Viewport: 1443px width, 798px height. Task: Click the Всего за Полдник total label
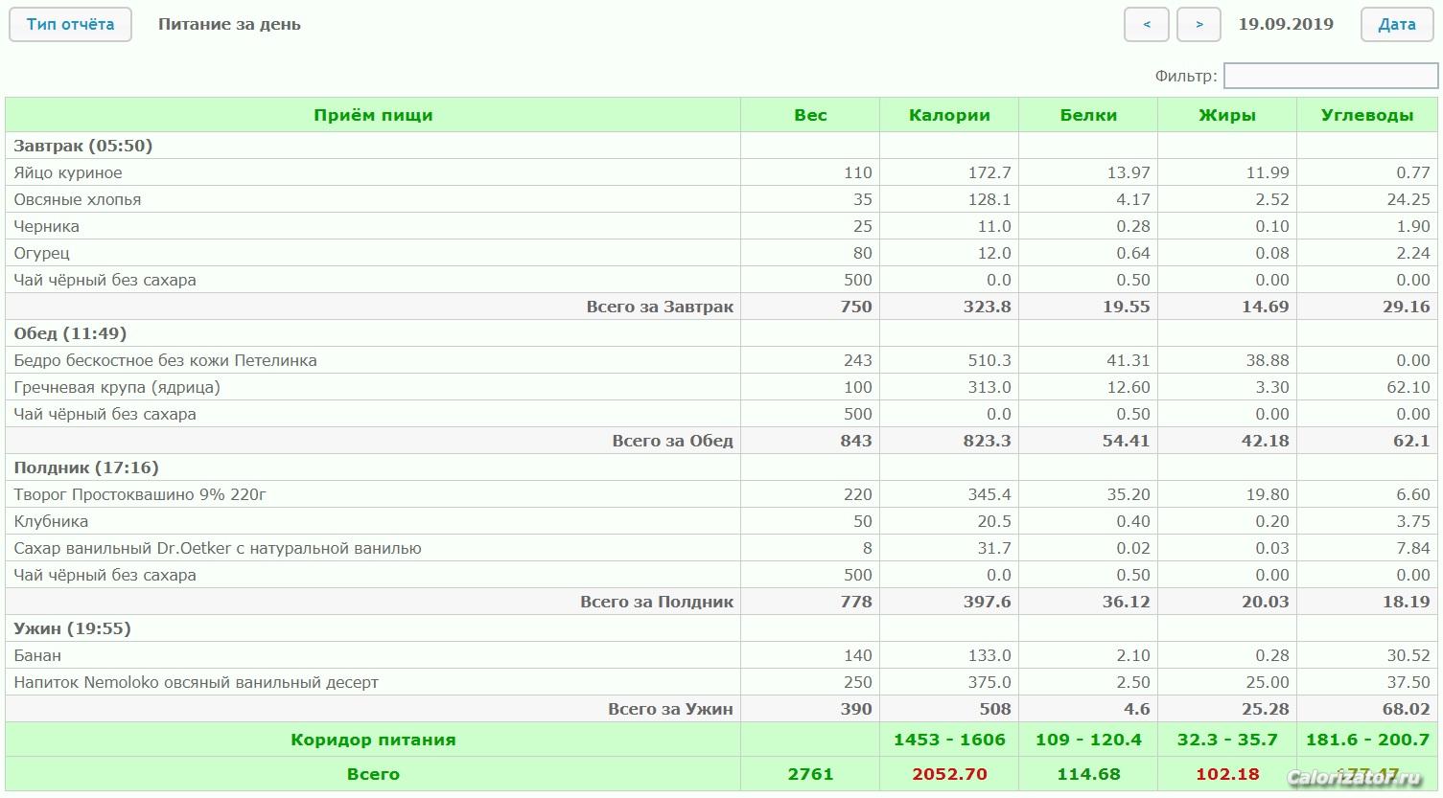tap(657, 602)
